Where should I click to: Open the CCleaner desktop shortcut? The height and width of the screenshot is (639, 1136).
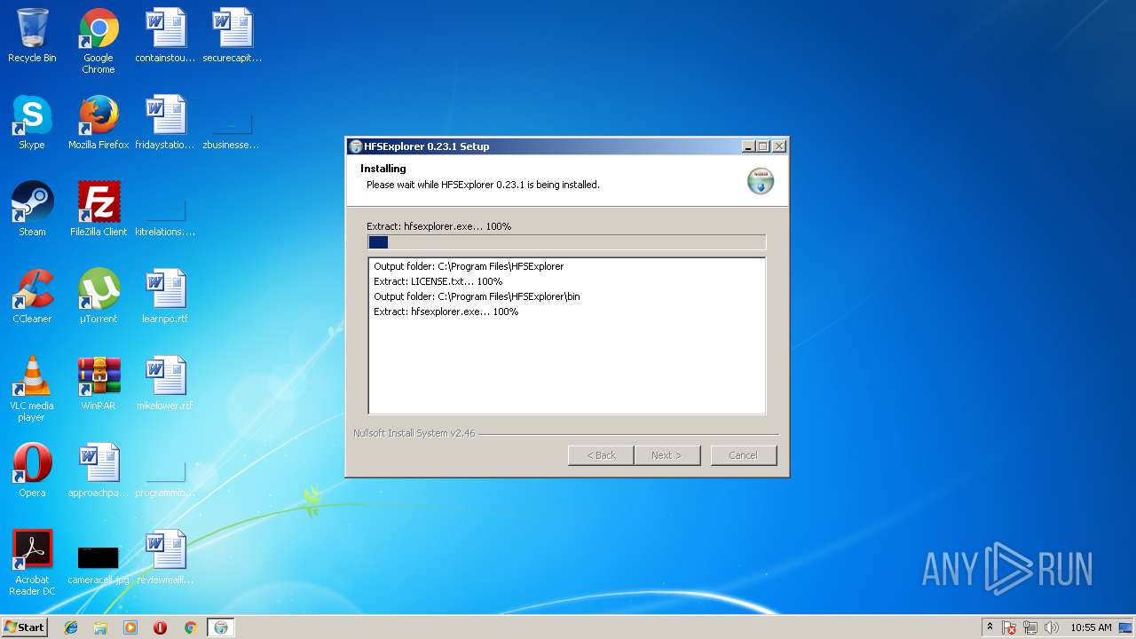32,296
